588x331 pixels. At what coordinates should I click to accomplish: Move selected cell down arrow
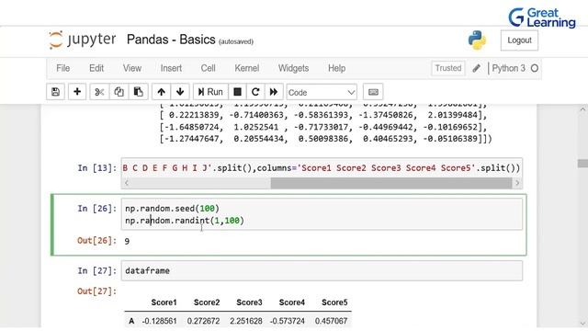click(x=180, y=92)
